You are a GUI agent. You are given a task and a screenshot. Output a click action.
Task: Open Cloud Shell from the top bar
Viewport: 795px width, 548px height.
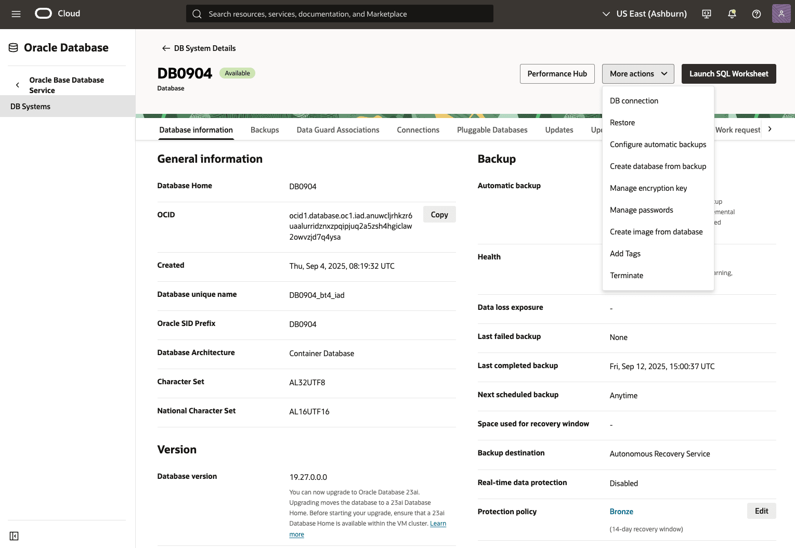coord(706,14)
